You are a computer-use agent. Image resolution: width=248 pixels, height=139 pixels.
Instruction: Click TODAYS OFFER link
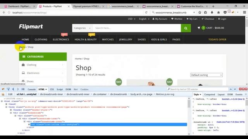[x=217, y=39]
